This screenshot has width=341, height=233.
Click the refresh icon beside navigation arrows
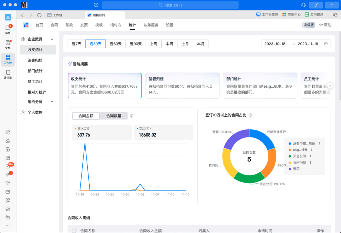[x=39, y=15]
